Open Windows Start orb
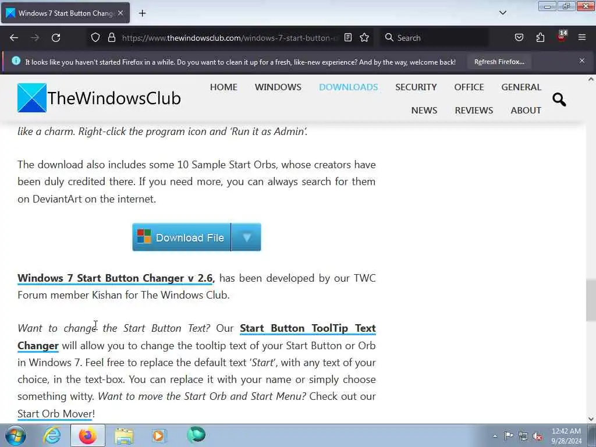 16,435
